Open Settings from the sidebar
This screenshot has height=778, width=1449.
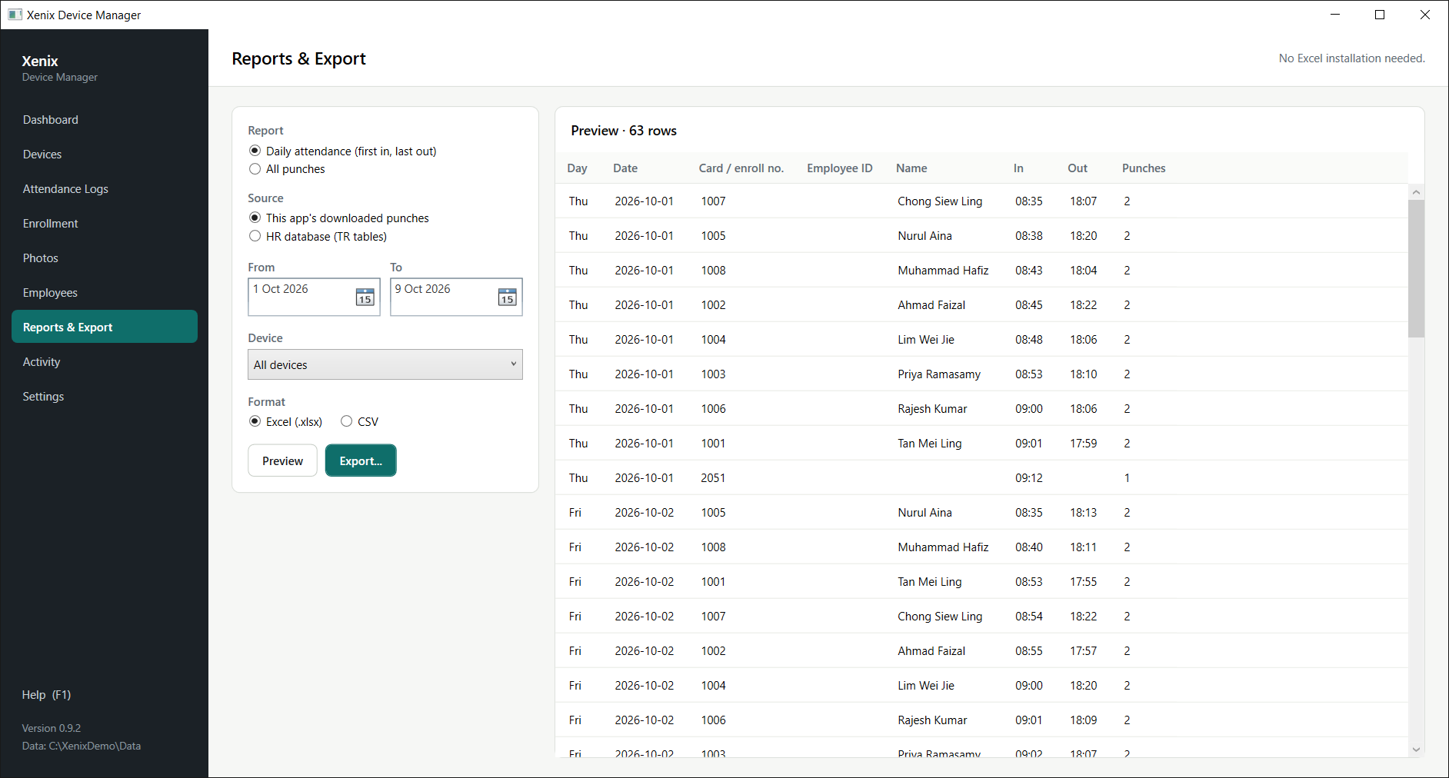pos(105,397)
